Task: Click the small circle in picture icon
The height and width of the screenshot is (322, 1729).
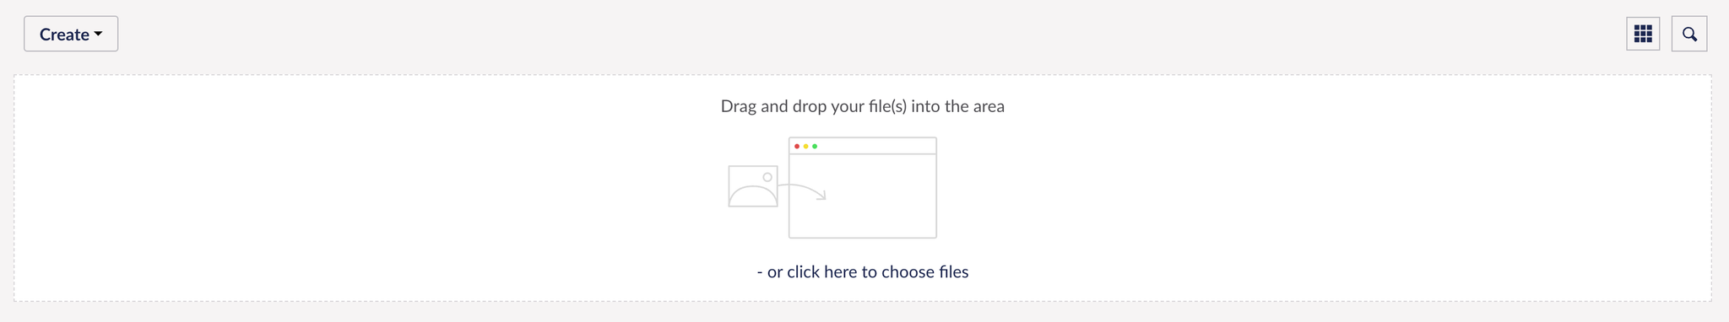Action: coord(767,177)
